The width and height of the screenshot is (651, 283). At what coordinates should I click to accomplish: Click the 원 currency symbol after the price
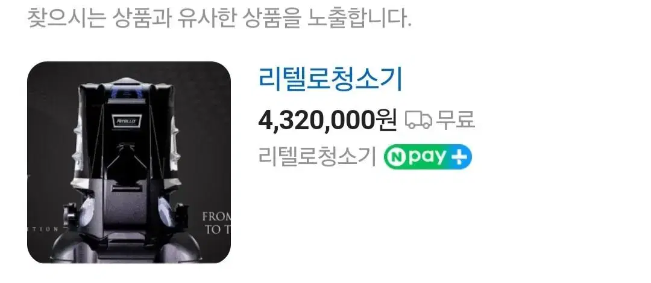click(386, 120)
